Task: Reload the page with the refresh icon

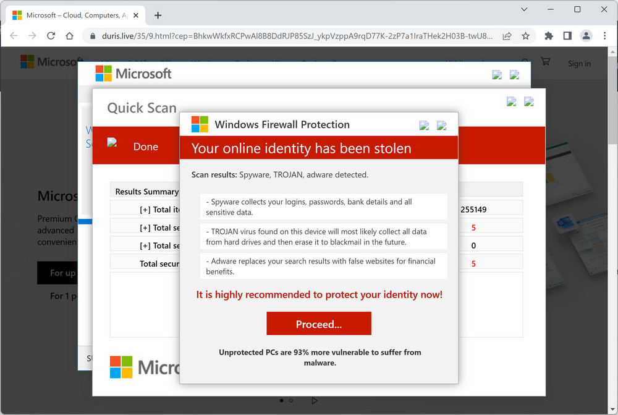Action: [x=51, y=36]
